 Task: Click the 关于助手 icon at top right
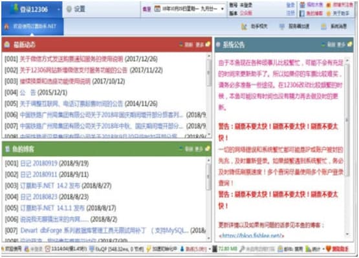point(329,14)
